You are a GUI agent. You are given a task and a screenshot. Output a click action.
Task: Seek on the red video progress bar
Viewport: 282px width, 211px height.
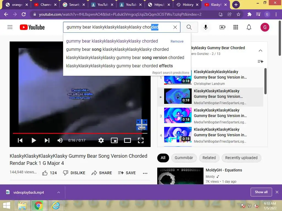pyautogui.click(x=80, y=133)
